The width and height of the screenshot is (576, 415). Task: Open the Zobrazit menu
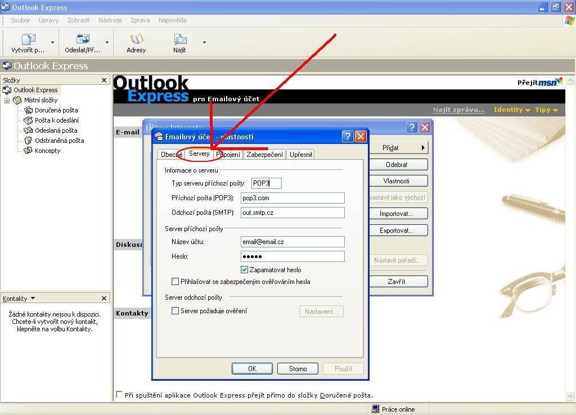coord(78,20)
